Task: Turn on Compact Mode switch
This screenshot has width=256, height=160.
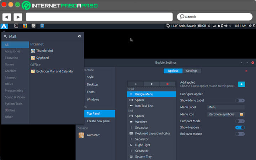Action: coord(240,121)
